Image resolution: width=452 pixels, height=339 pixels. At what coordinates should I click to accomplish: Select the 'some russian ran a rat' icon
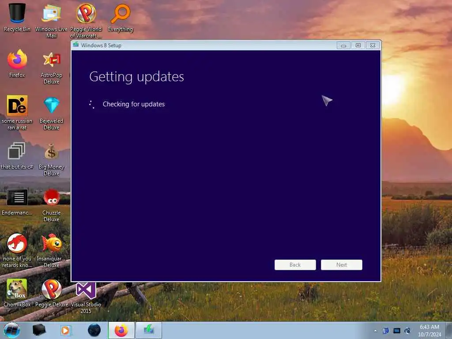(17, 113)
